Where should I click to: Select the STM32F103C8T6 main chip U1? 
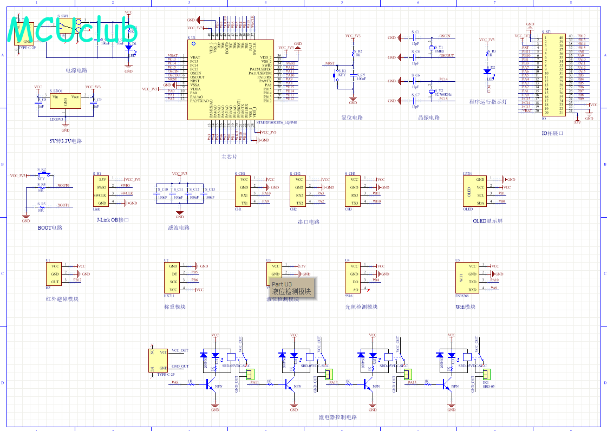[231, 80]
